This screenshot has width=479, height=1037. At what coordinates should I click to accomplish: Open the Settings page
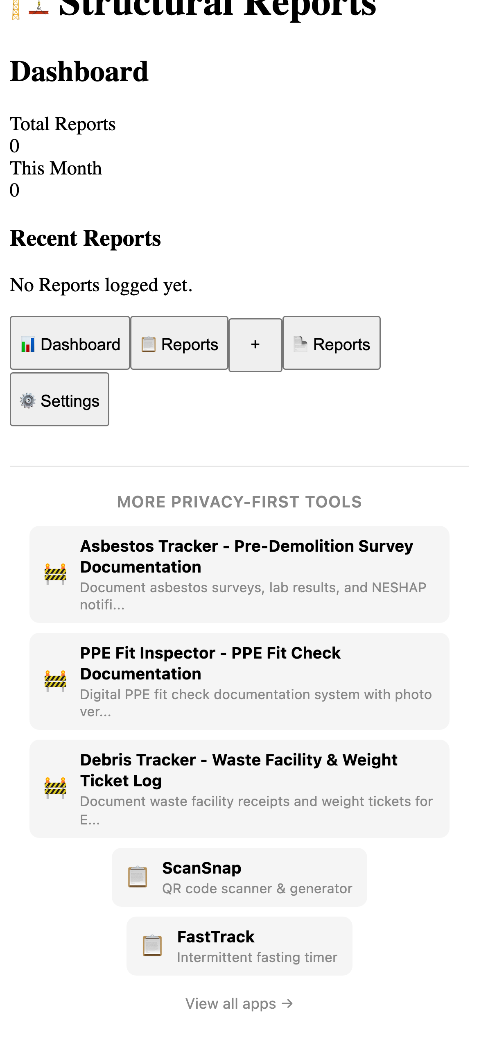click(59, 399)
